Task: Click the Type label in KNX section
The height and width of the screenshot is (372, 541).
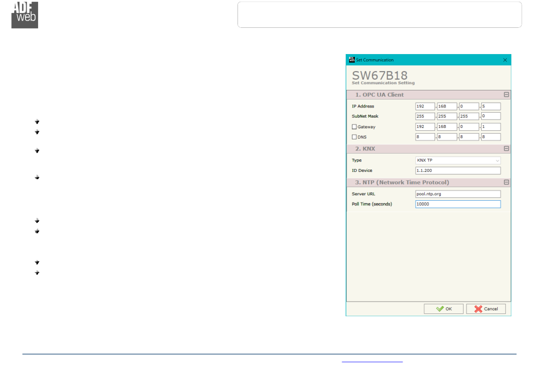Action: click(356, 160)
